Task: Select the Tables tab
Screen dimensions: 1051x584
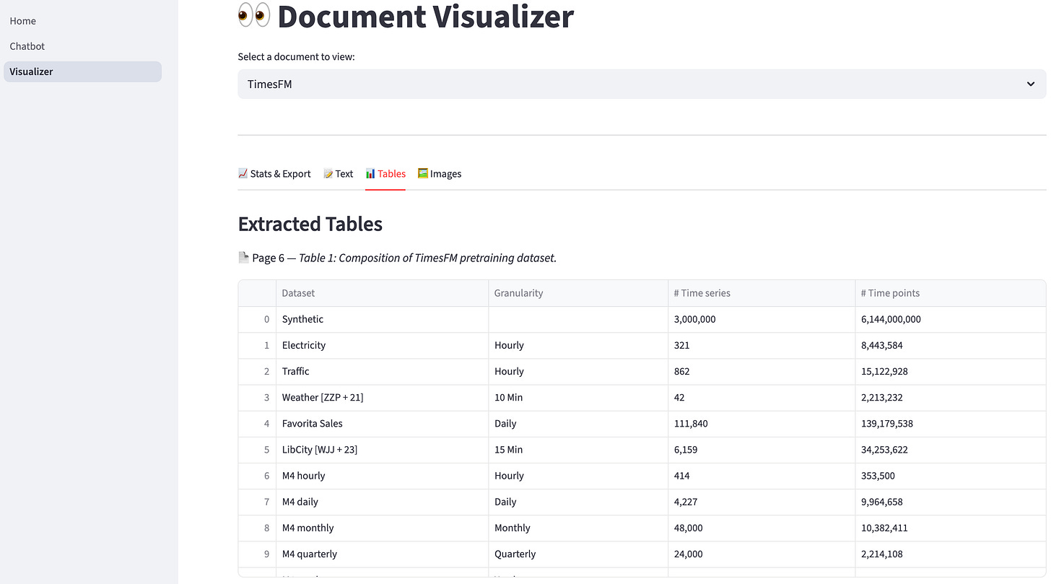Action: coord(385,174)
